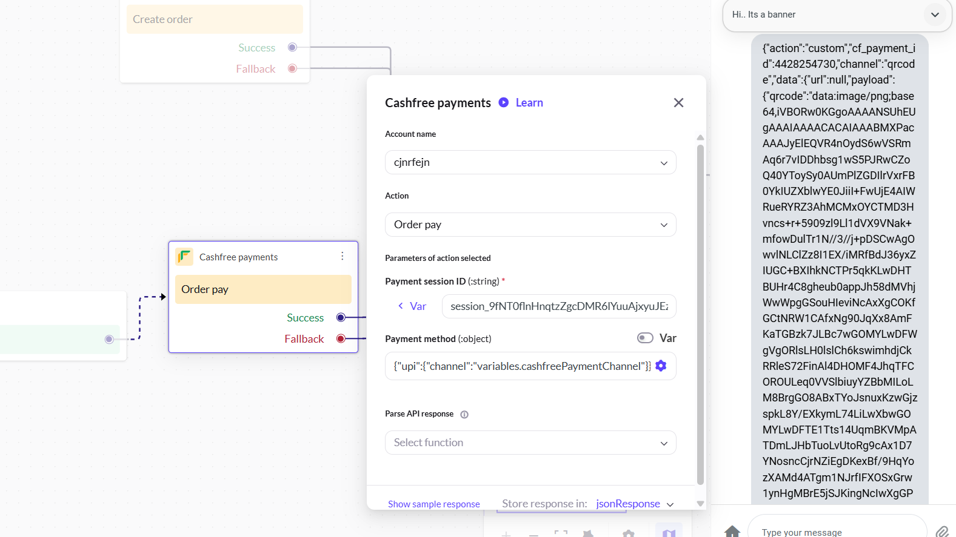This screenshot has height=537, width=956.
Task: Click the Fallback connector dot on Order pay node
Action: click(341, 338)
